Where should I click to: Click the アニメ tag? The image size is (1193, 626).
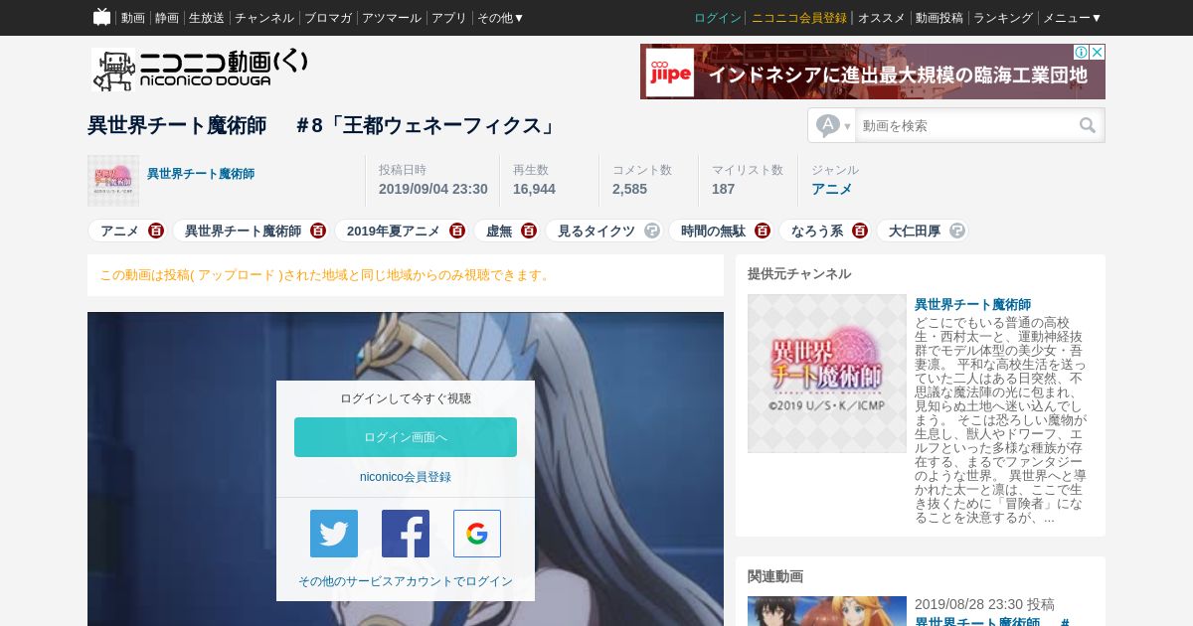coord(120,231)
